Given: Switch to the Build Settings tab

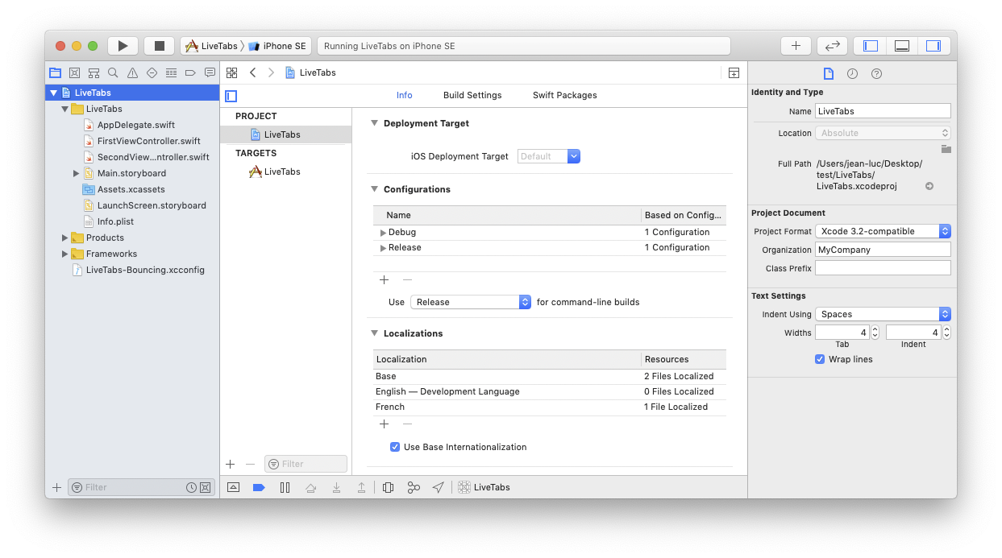Looking at the screenshot, I should click(472, 95).
